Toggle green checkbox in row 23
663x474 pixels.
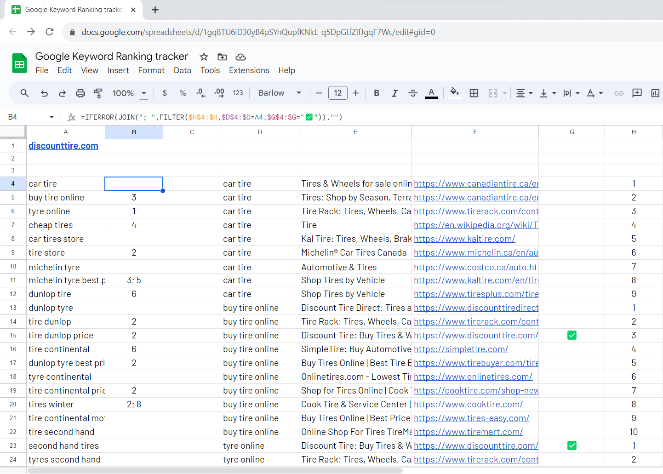point(572,446)
